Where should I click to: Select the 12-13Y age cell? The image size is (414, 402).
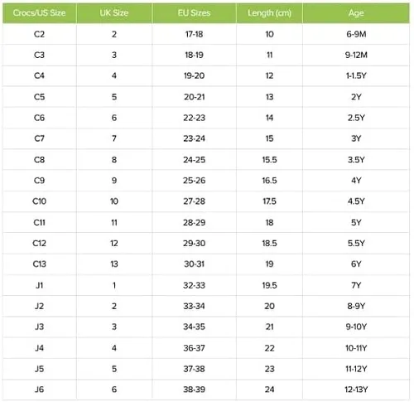(356, 390)
